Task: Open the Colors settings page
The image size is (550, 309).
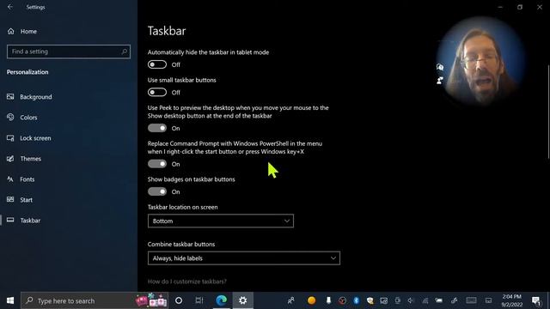Action: [28, 118]
